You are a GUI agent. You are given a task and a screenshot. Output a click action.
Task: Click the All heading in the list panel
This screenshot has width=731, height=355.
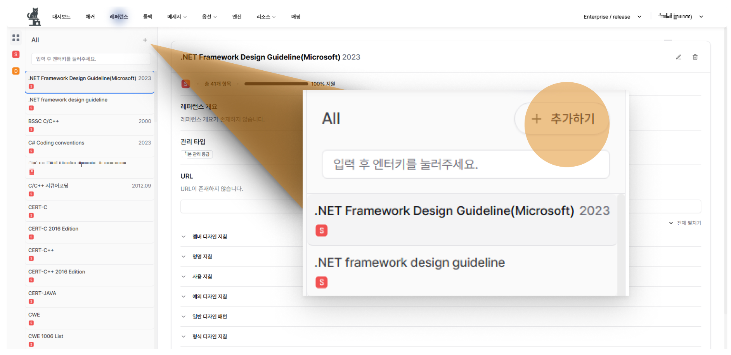click(x=35, y=40)
